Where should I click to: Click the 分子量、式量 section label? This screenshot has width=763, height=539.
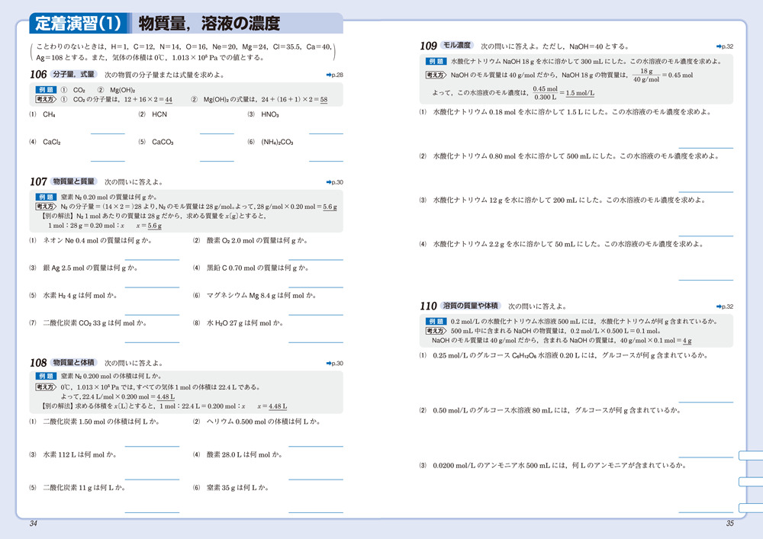click(73, 75)
